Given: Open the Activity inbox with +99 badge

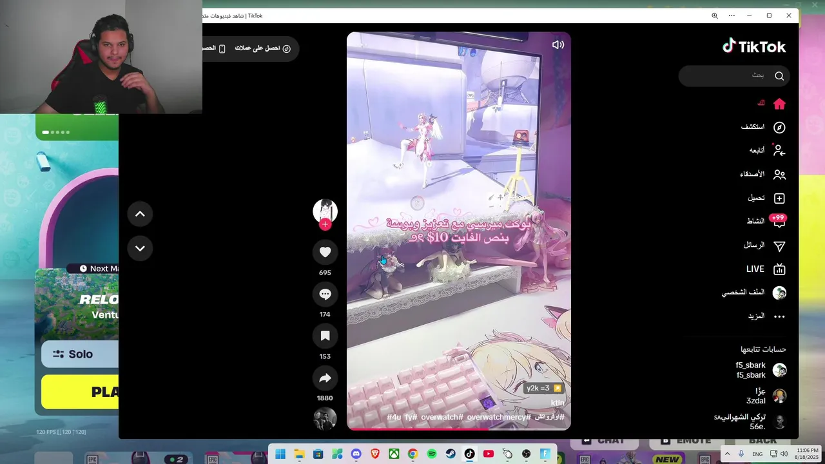Looking at the screenshot, I should (x=779, y=221).
